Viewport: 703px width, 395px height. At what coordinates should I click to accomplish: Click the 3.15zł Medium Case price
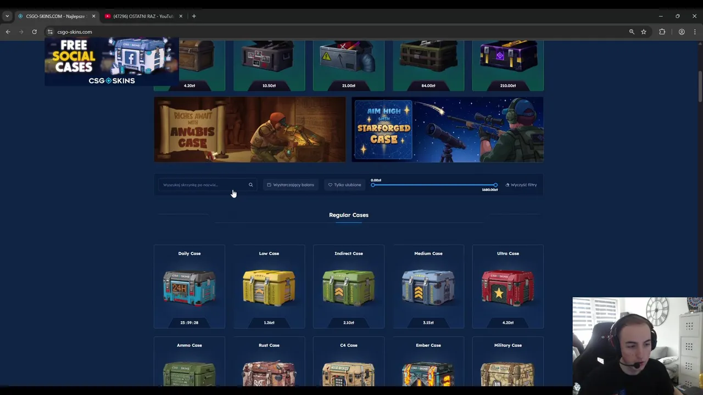coord(428,323)
